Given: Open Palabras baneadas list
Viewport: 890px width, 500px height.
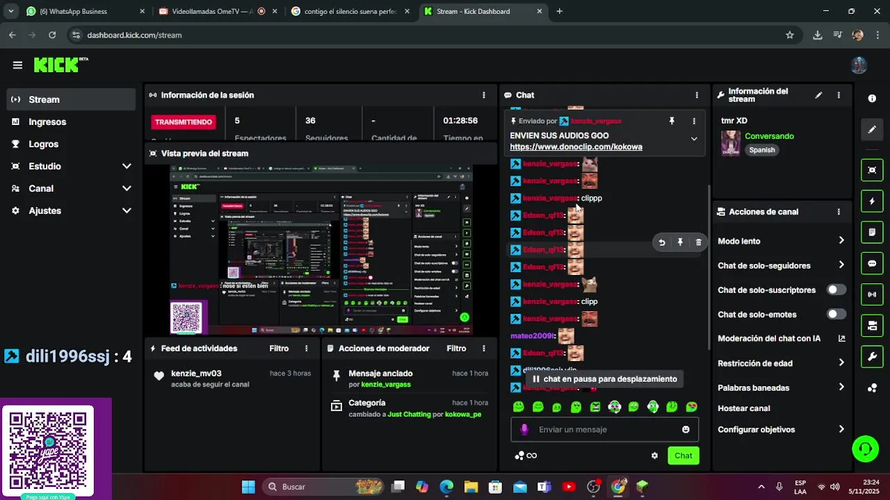Looking at the screenshot, I should click(x=781, y=387).
